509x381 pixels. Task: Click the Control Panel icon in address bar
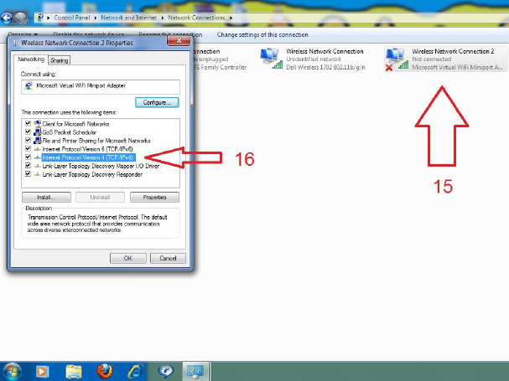(x=39, y=18)
